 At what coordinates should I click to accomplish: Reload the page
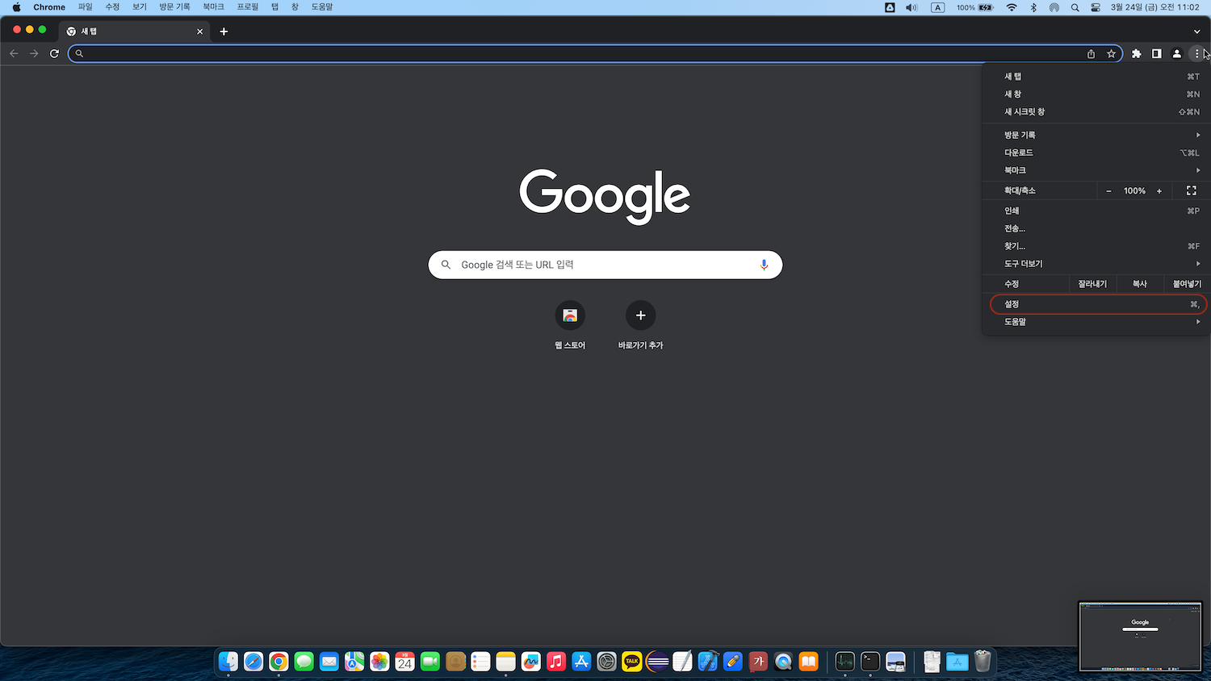[54, 53]
